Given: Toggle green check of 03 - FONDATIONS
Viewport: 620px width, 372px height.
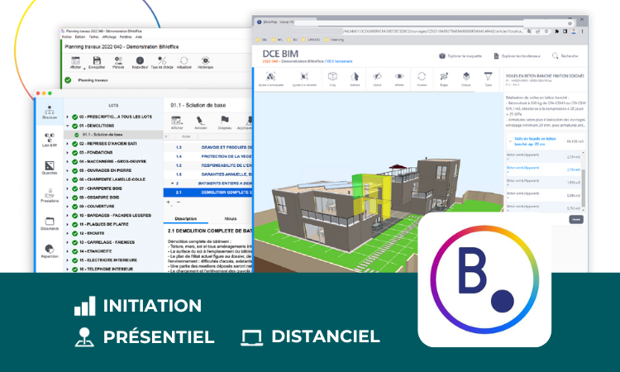Looking at the screenshot, I should click(x=74, y=153).
